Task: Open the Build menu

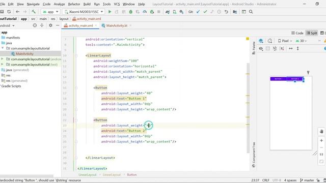Action: pos(87,4)
